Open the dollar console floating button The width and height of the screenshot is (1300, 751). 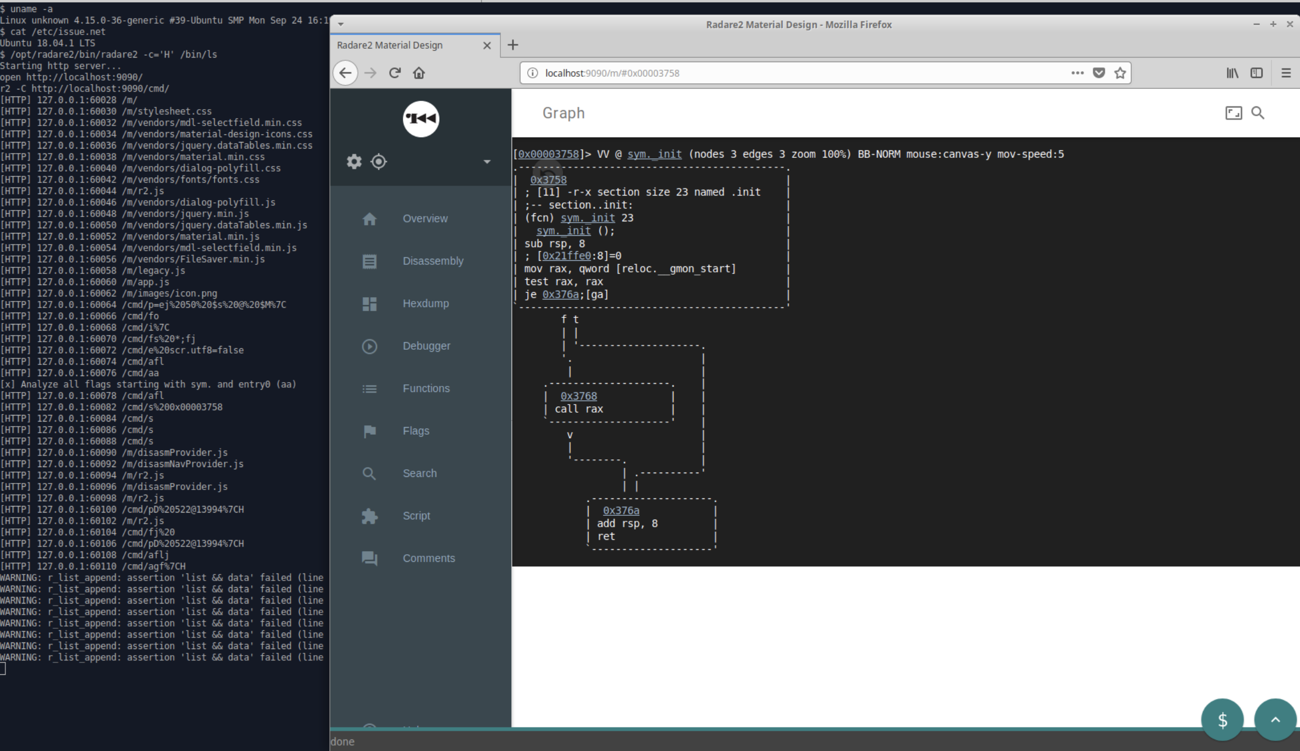point(1222,720)
